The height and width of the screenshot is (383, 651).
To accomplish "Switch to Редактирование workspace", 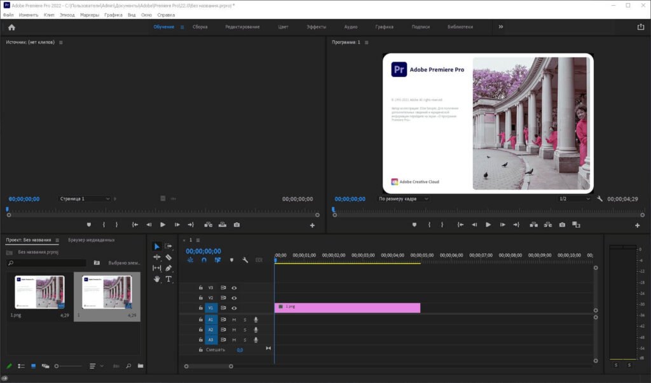I will coord(242,27).
